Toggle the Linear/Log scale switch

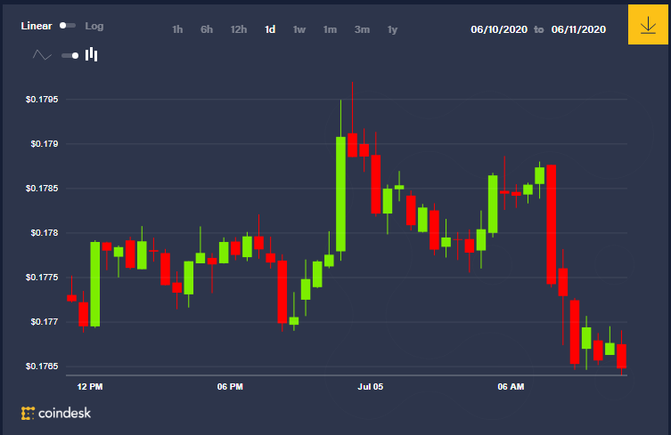[68, 26]
